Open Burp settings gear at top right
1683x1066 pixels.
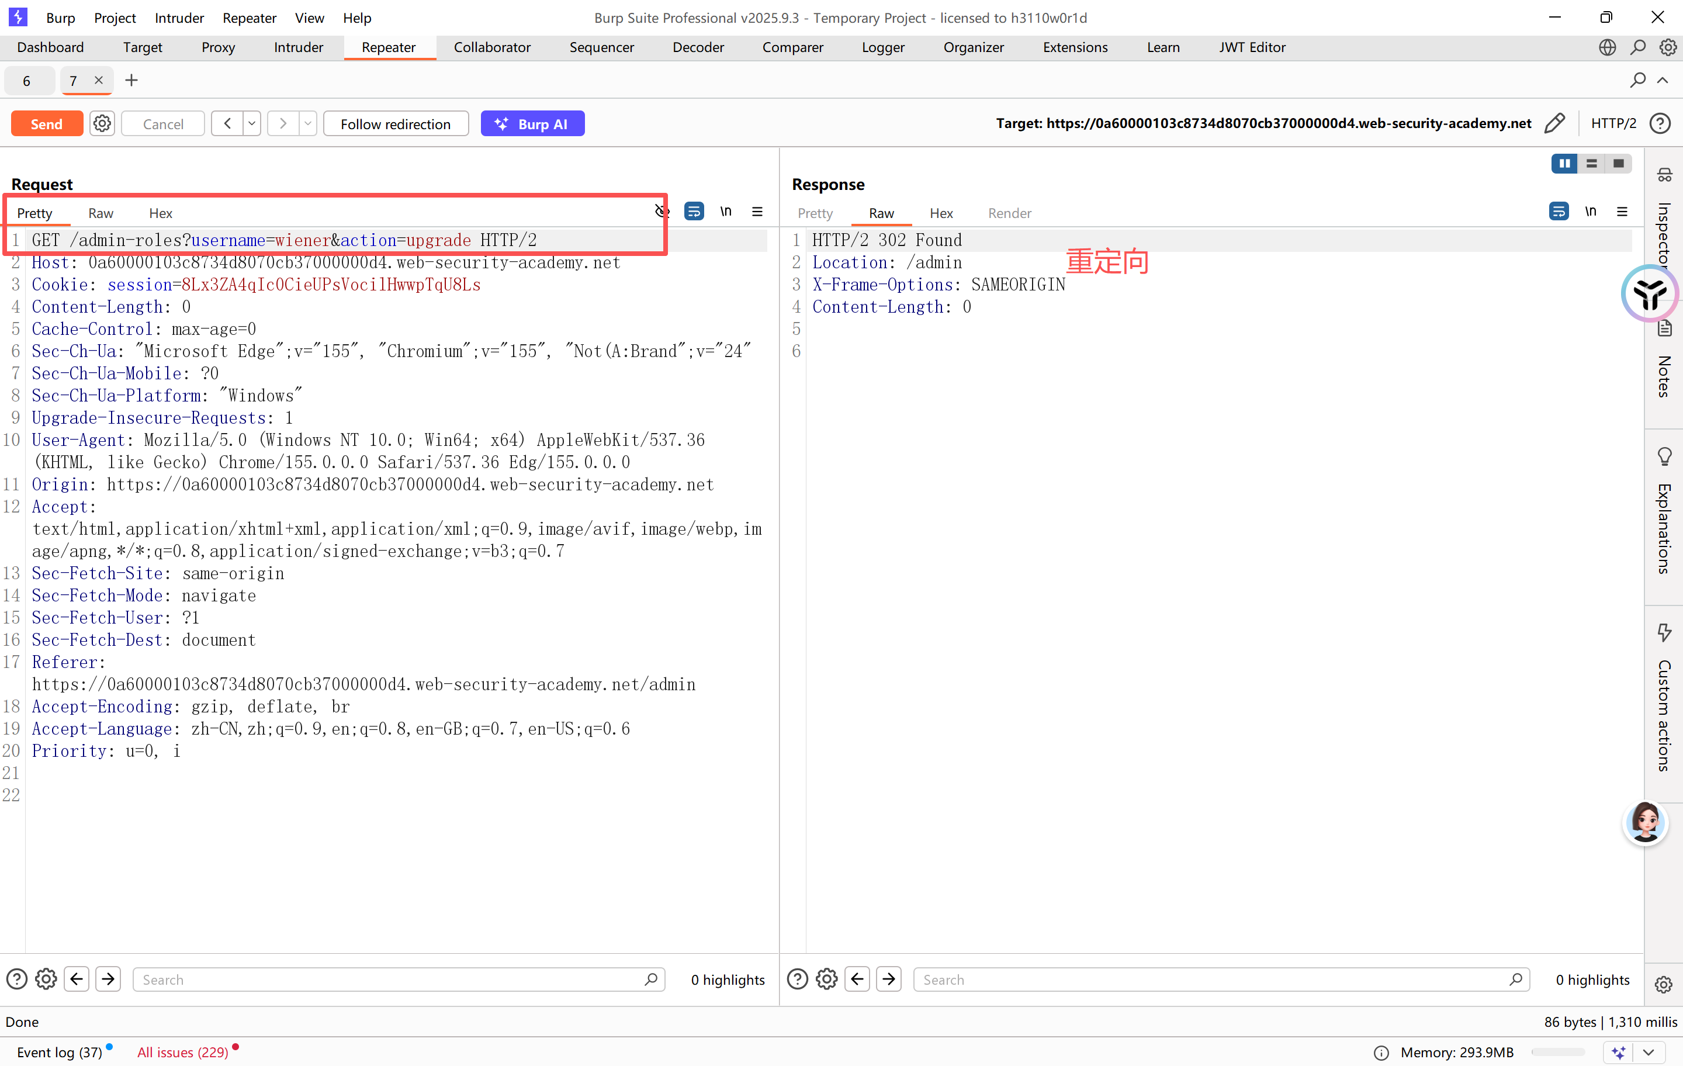(1668, 47)
